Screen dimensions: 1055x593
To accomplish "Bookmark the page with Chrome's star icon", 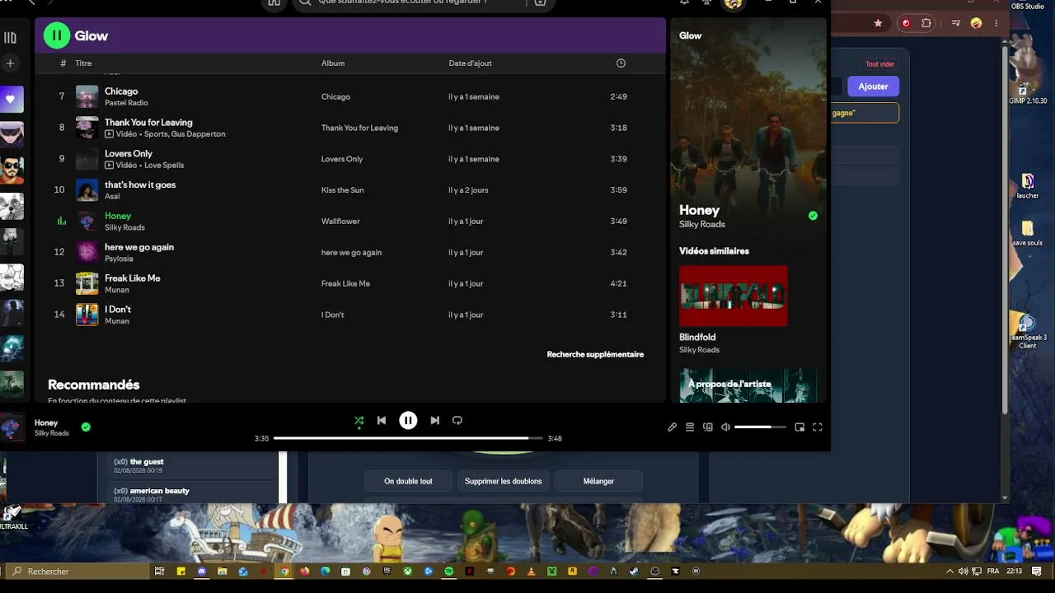I will [879, 23].
